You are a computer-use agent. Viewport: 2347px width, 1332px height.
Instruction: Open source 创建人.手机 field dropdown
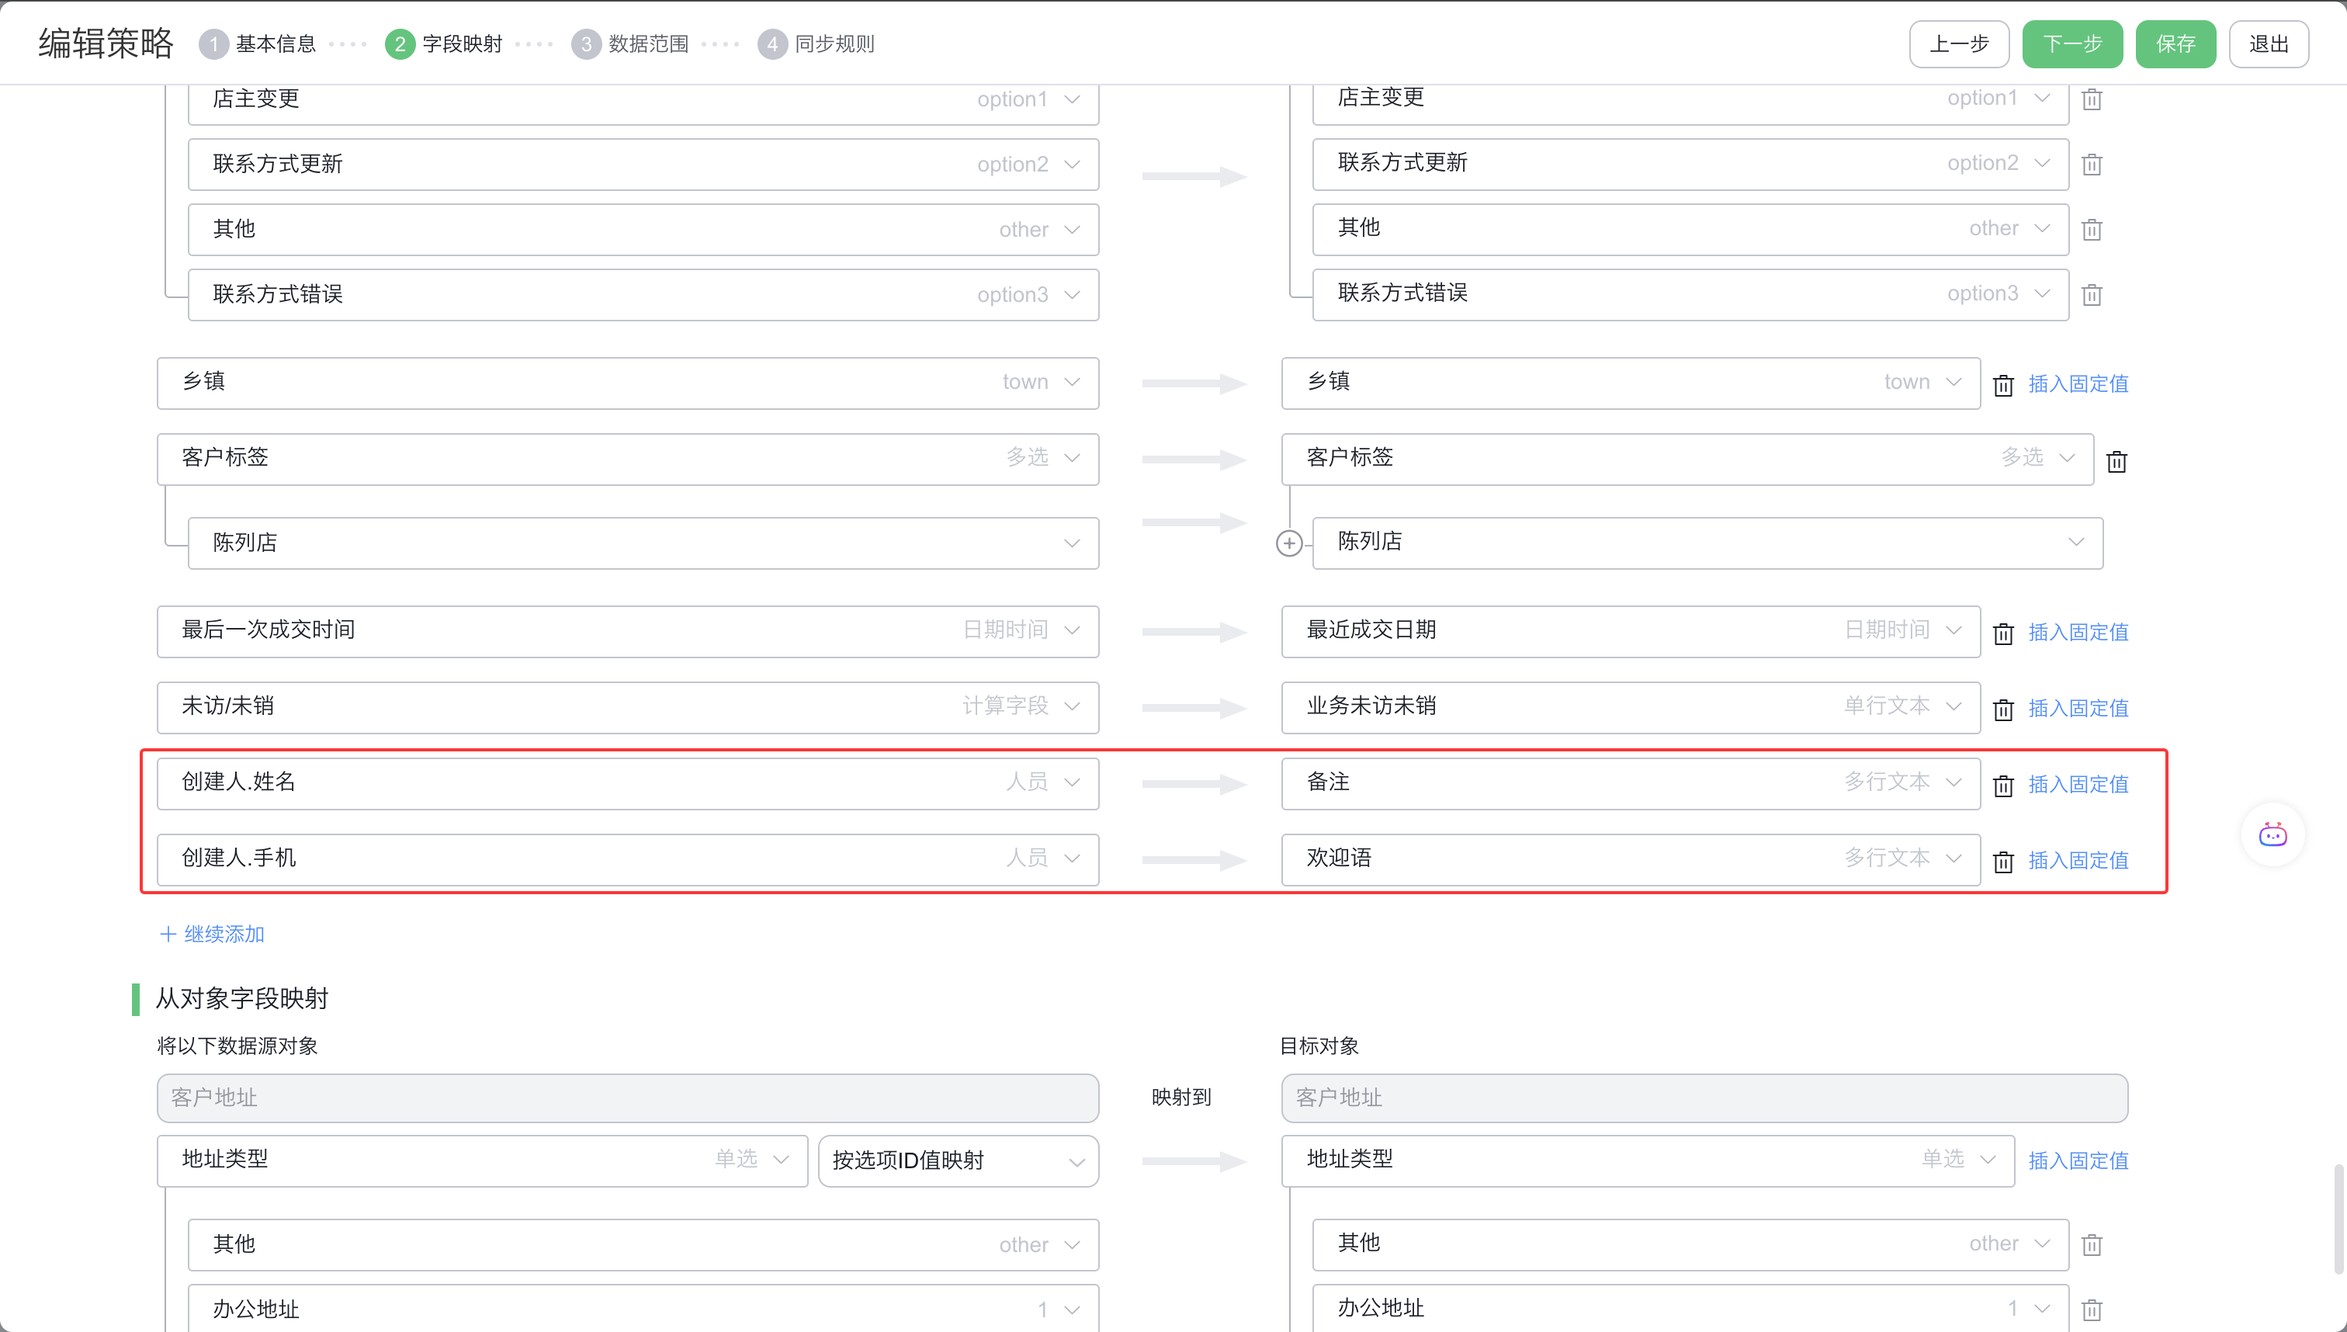627,859
